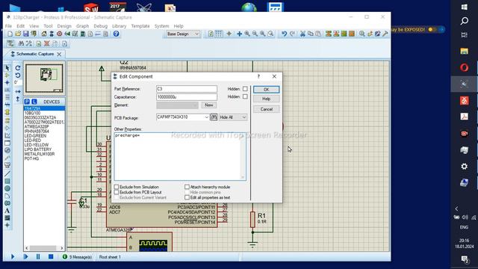Open the File menu
Screen dimensions: 478x269
(8, 26)
